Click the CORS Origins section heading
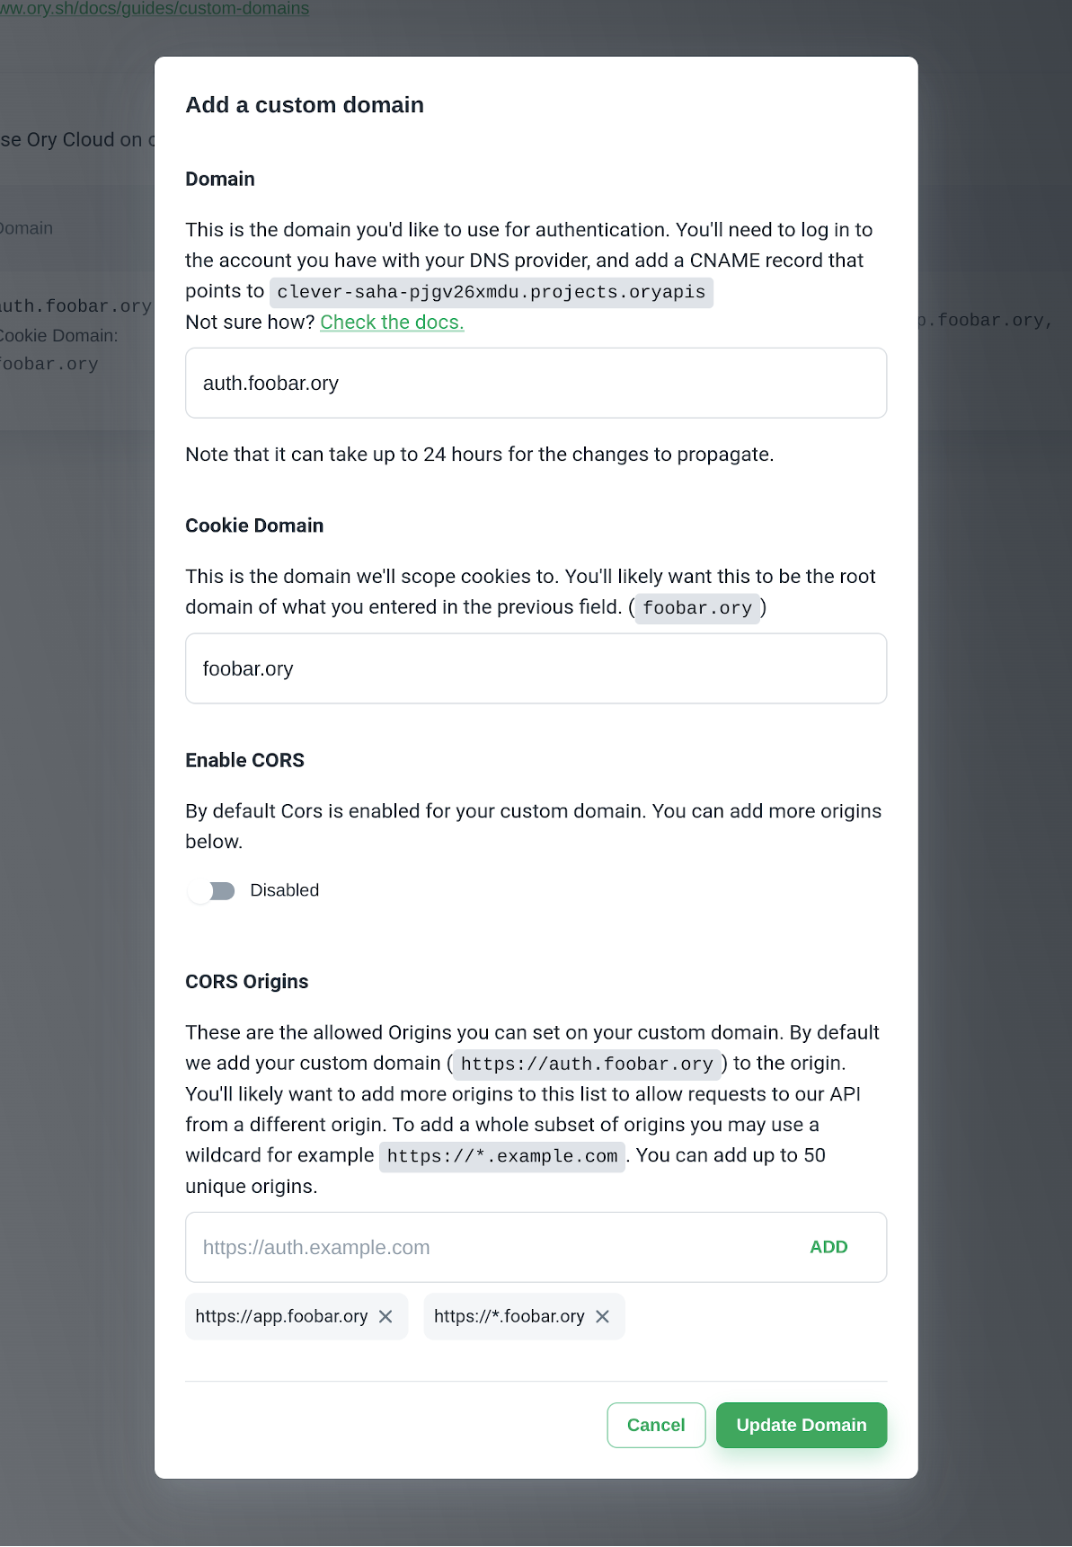The image size is (1072, 1547). [x=246, y=981]
